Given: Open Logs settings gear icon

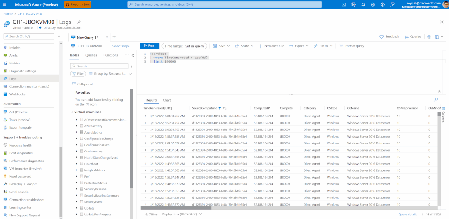Looking at the screenshot, I should click(x=429, y=37).
